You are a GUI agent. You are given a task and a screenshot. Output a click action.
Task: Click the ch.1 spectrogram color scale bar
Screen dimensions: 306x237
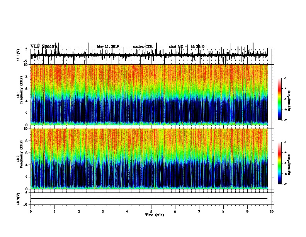click(x=280, y=99)
